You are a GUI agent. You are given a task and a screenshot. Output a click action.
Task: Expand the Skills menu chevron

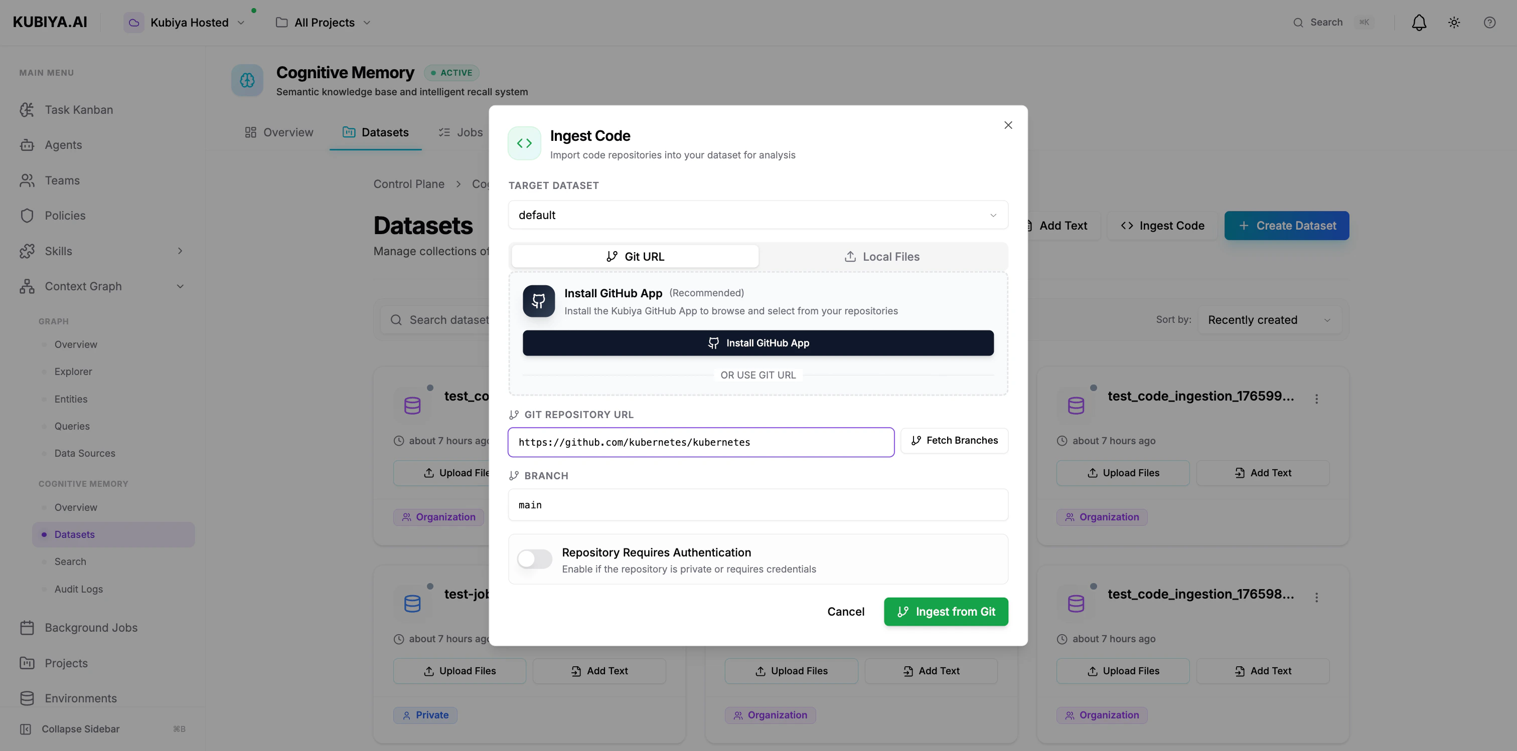(180, 251)
